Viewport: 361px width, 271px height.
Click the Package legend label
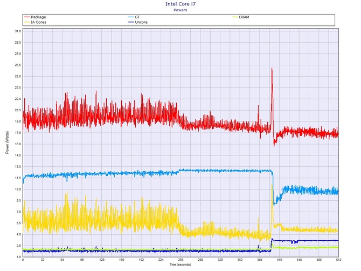click(38, 17)
